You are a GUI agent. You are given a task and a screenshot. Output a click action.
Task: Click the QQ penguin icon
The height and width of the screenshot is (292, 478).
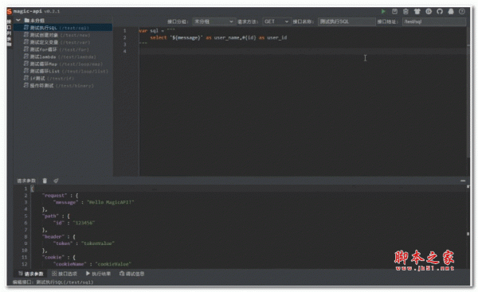451,11
